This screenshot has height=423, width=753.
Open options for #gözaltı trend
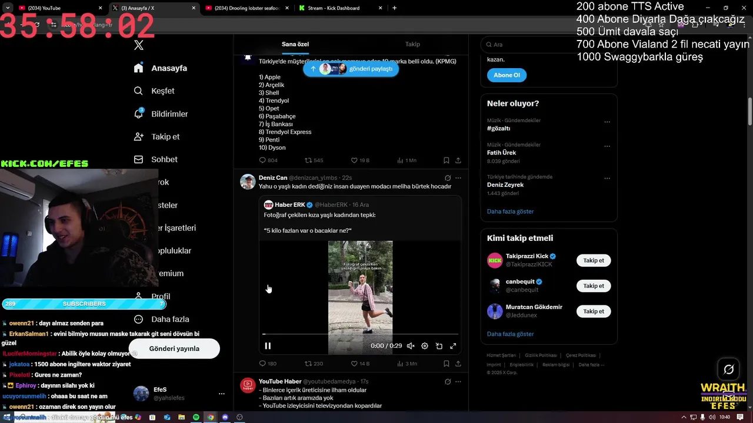pyautogui.click(x=607, y=122)
